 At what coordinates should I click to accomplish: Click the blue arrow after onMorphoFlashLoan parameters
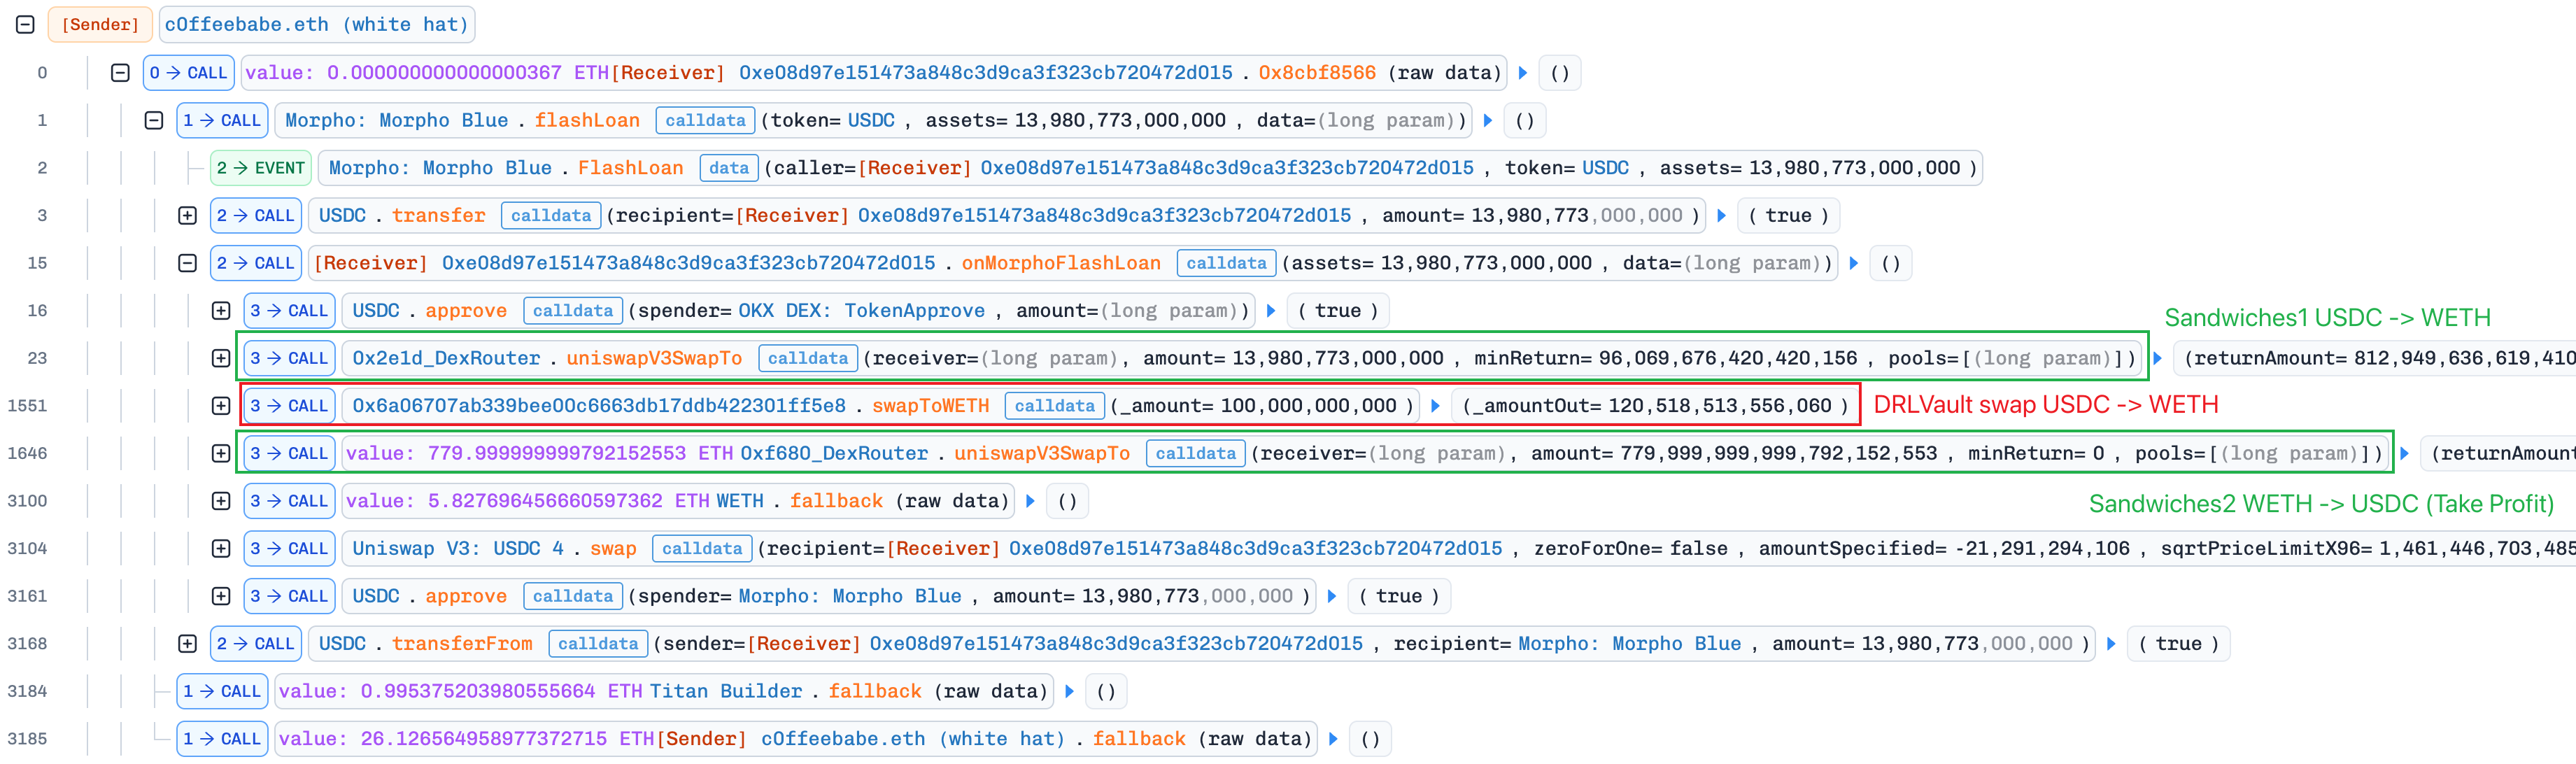(x=1854, y=263)
